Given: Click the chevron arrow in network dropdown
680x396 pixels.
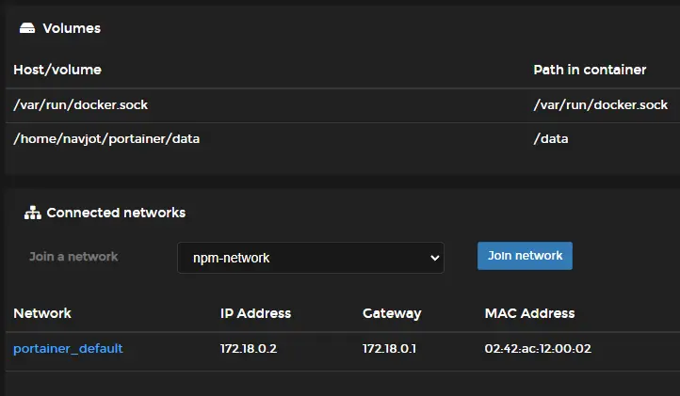Looking at the screenshot, I should click(433, 257).
